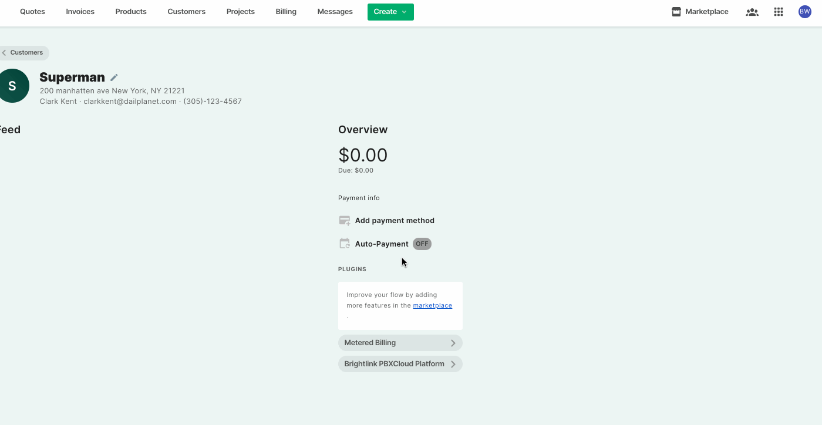Click the BW user avatar
This screenshot has height=425, width=822.
click(x=804, y=12)
